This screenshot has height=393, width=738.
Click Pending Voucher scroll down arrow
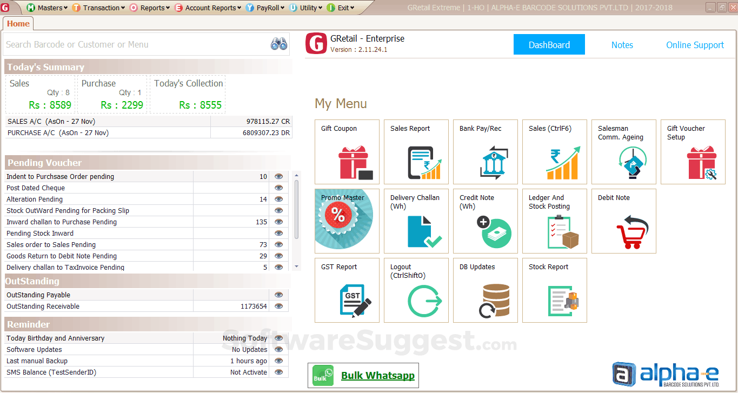pos(296,267)
